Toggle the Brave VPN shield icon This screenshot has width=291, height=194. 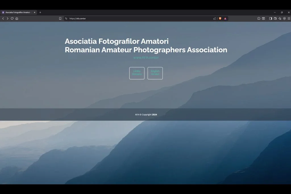[284, 18]
